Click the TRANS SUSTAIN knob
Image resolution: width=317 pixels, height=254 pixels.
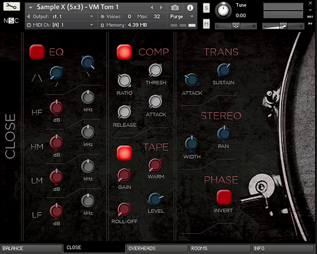224,71
